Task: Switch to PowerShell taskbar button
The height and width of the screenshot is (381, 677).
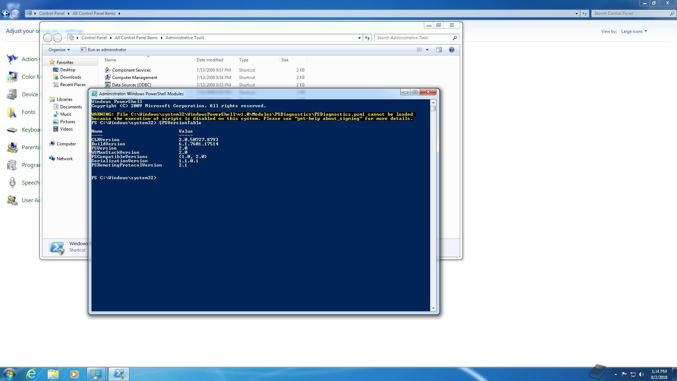Action: [119, 374]
